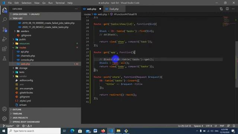Open Task View on the taskbar

(64, 131)
